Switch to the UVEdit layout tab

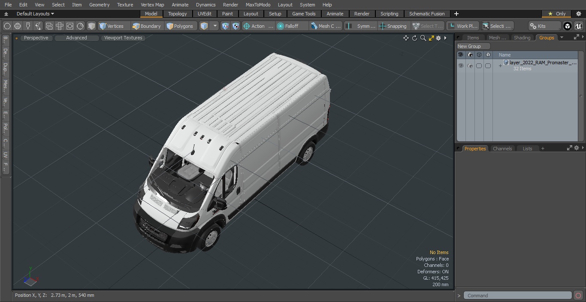[x=205, y=14]
